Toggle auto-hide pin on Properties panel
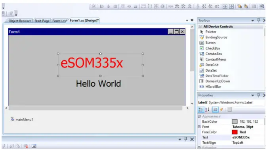This screenshot has height=150, width=267. pyautogui.click(x=259, y=95)
